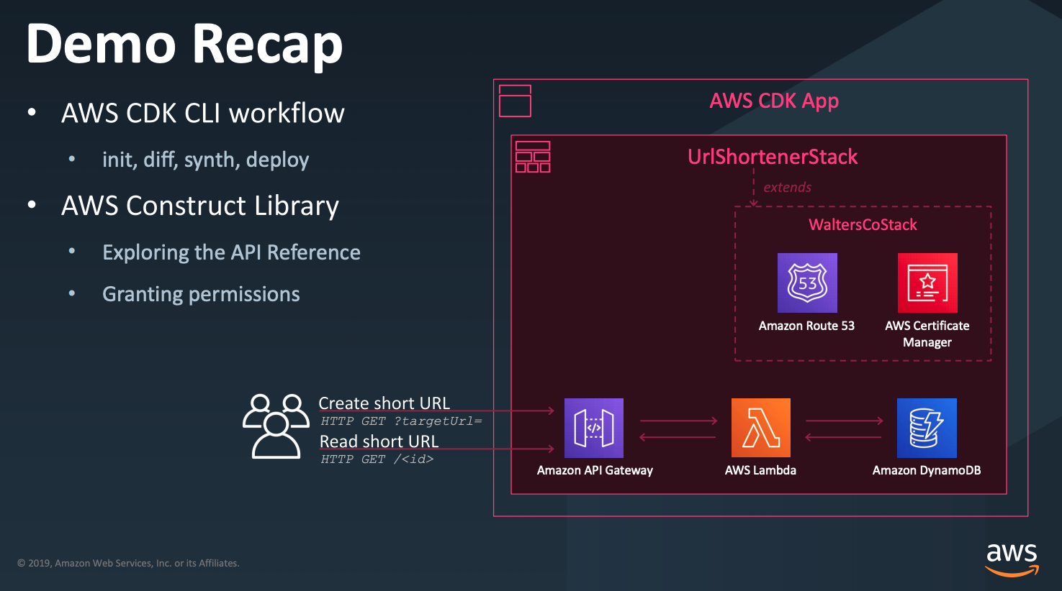Image resolution: width=1062 pixels, height=591 pixels.
Task: Select the 'Granting permissions' bullet item
Action: [201, 293]
